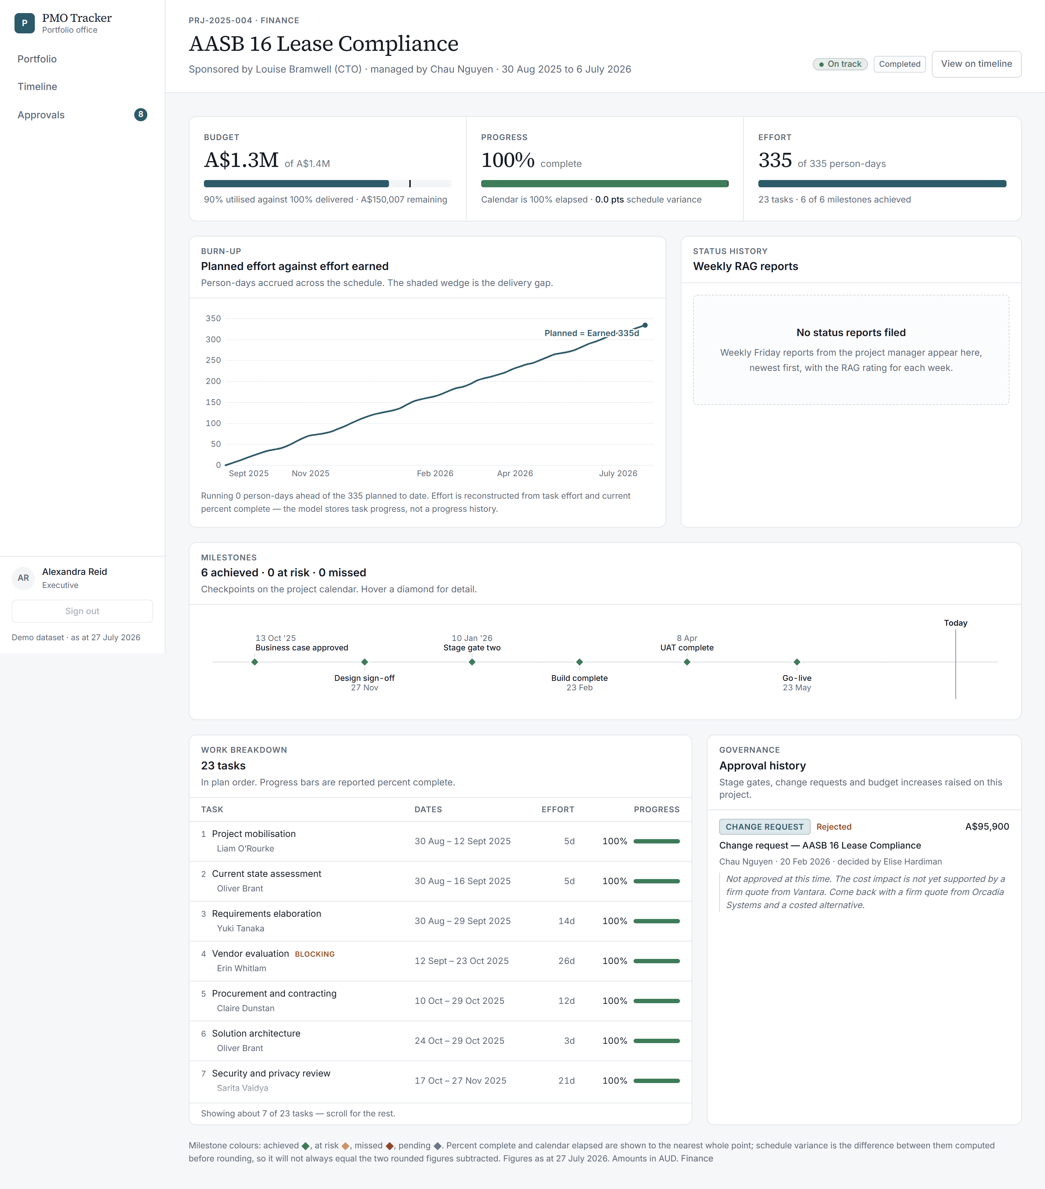This screenshot has width=1045, height=1189.
Task: Click the A$95,900 change request amount
Action: (987, 826)
